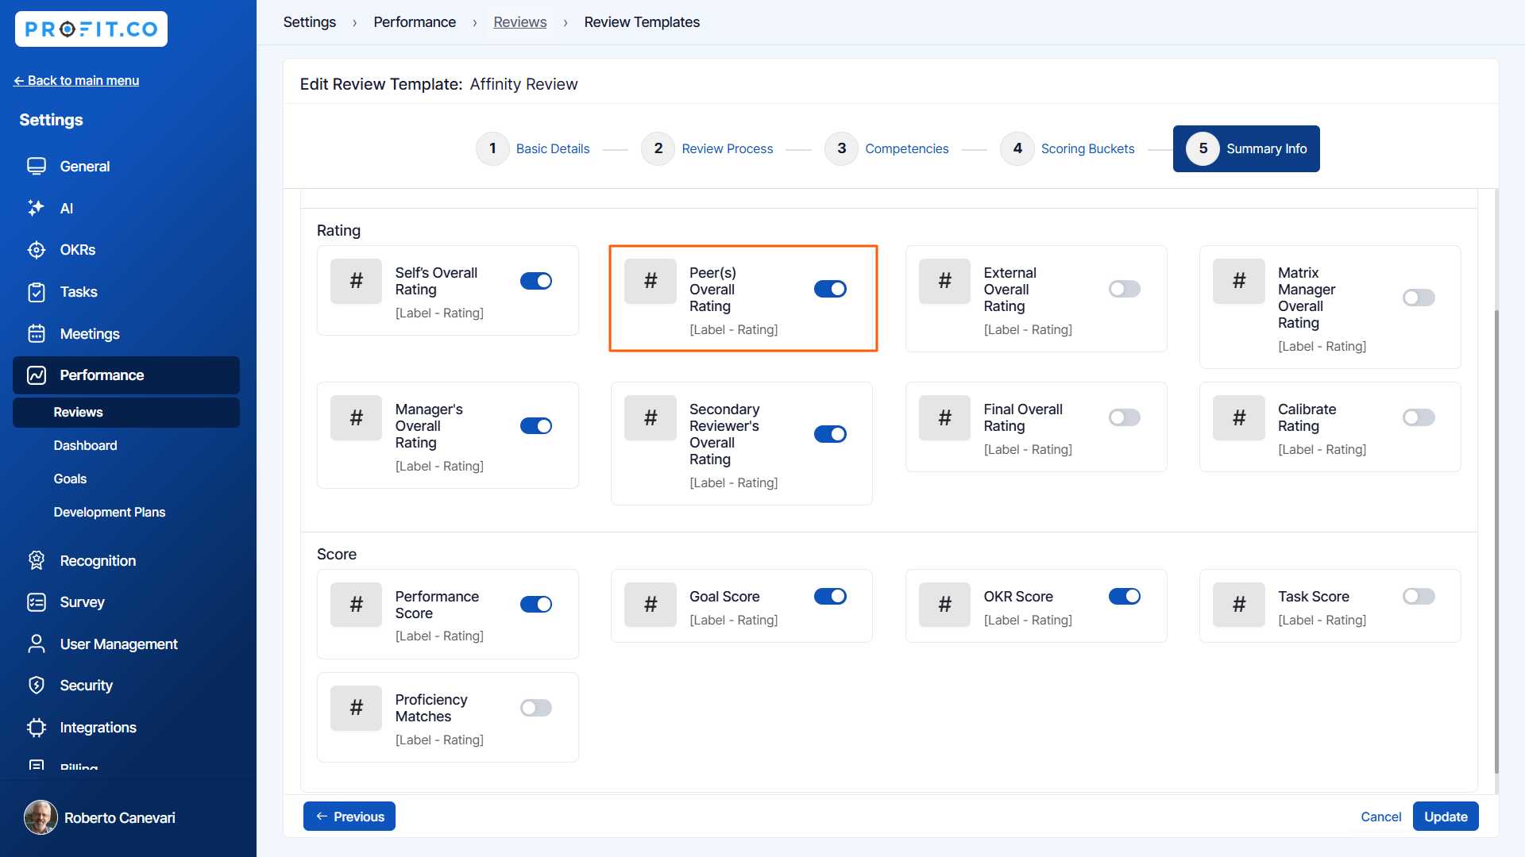Click the General monitor icon in sidebar
Image resolution: width=1525 pixels, height=857 pixels.
point(37,167)
